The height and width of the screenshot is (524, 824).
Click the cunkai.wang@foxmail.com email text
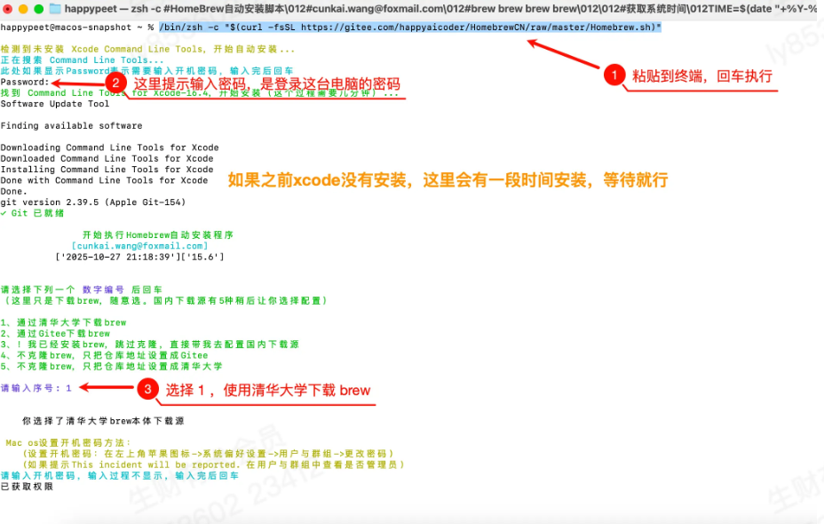pyautogui.click(x=139, y=246)
